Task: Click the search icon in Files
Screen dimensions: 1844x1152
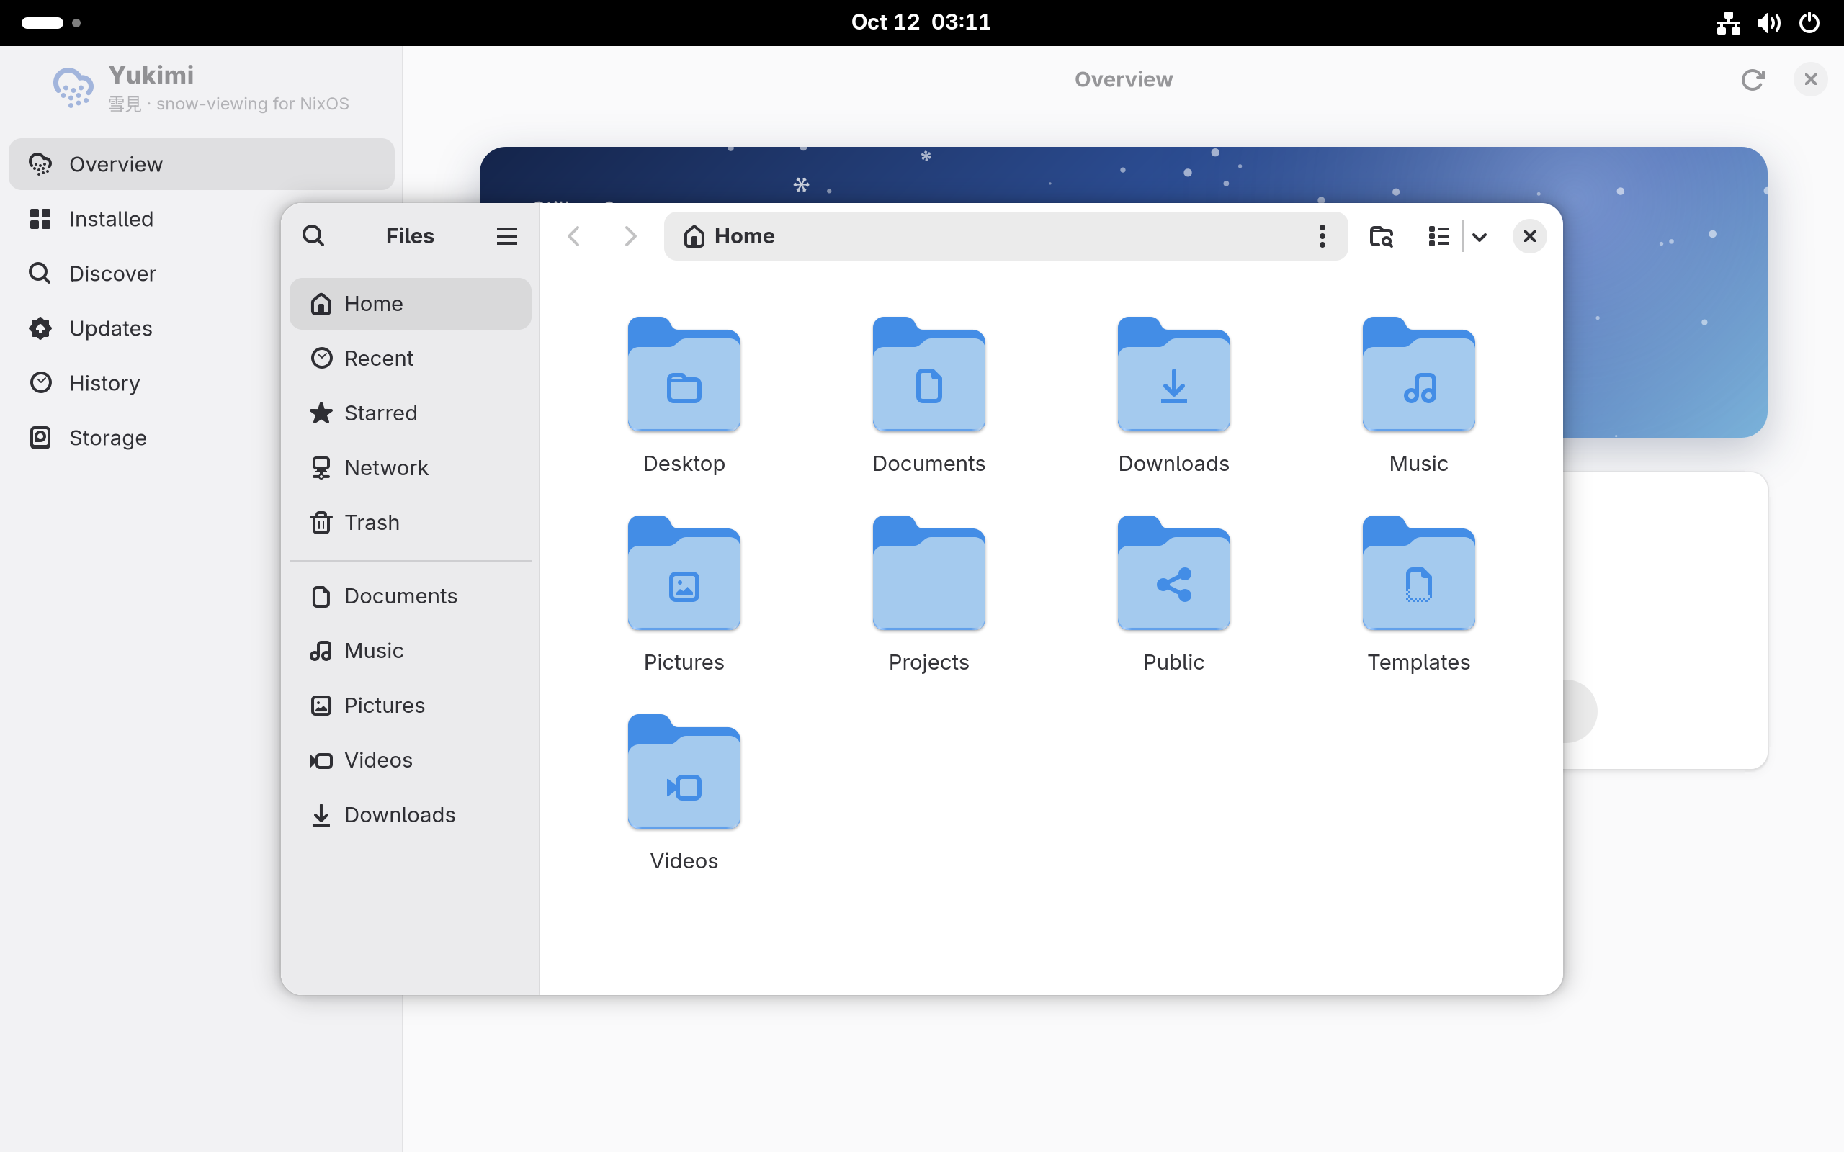Action: (313, 236)
